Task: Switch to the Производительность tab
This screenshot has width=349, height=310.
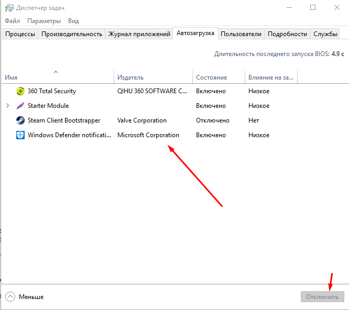Action: (x=72, y=34)
